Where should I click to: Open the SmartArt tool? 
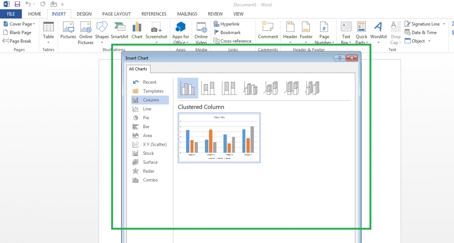tap(119, 32)
